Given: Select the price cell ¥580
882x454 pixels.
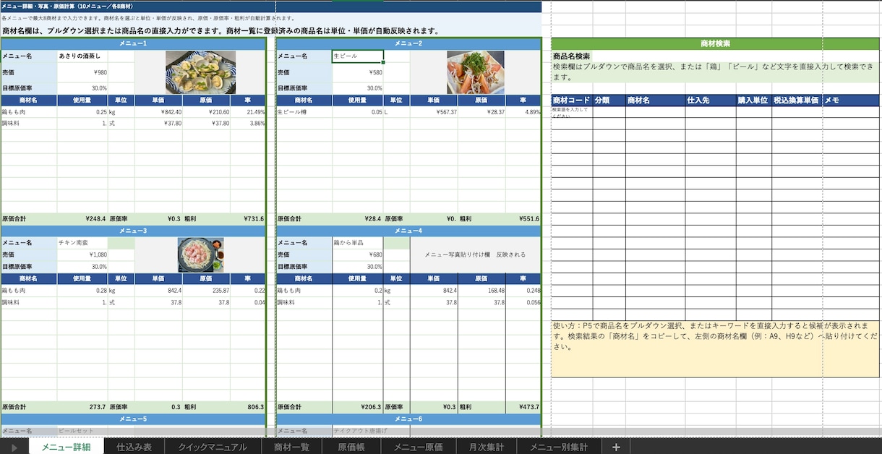Looking at the screenshot, I should tap(358, 72).
